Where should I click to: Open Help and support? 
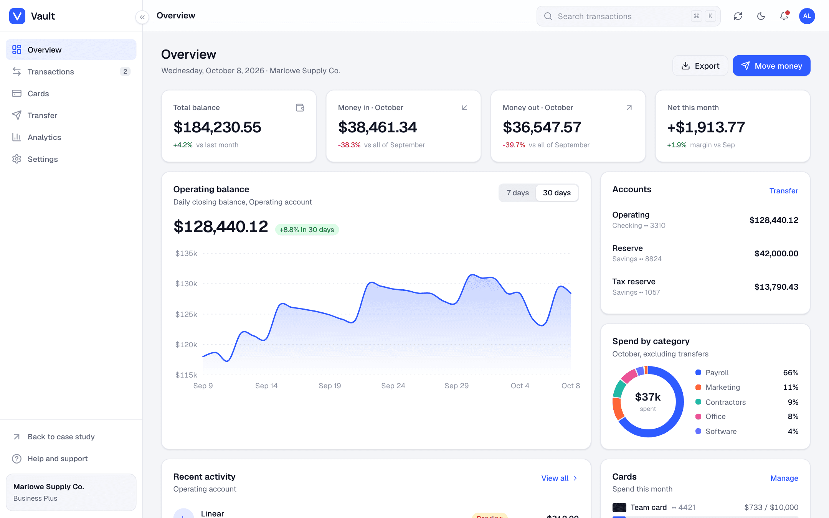71,459
